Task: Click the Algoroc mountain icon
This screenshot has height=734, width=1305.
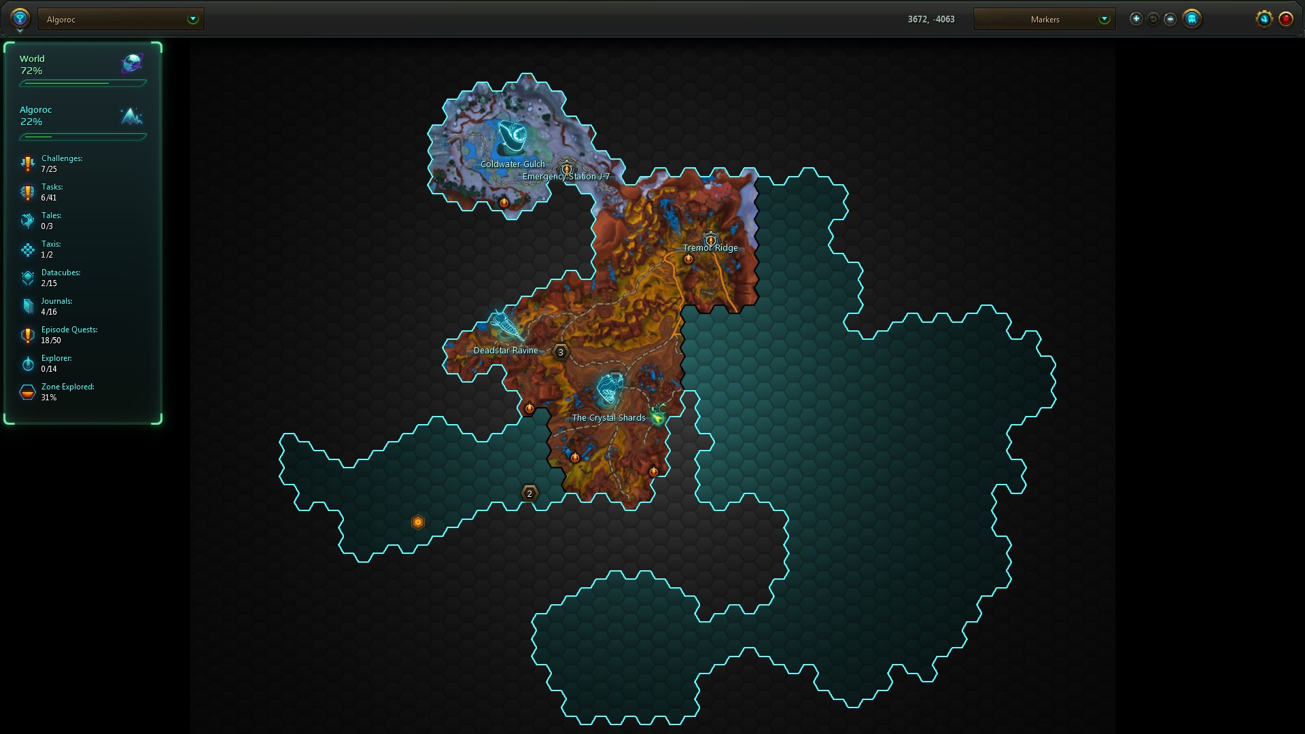Action: point(131,116)
